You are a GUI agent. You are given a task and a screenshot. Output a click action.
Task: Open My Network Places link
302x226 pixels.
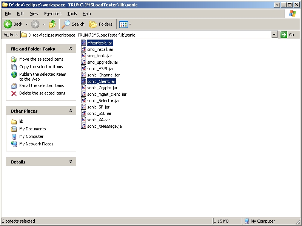point(36,144)
